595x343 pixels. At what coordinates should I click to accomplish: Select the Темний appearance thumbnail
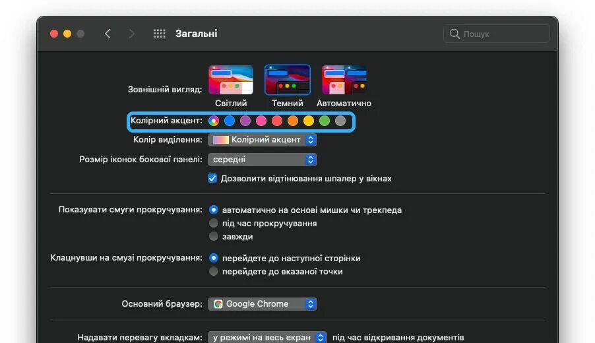(287, 80)
